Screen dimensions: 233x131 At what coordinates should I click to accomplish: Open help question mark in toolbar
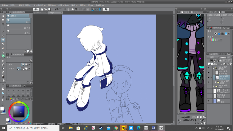(106, 9)
